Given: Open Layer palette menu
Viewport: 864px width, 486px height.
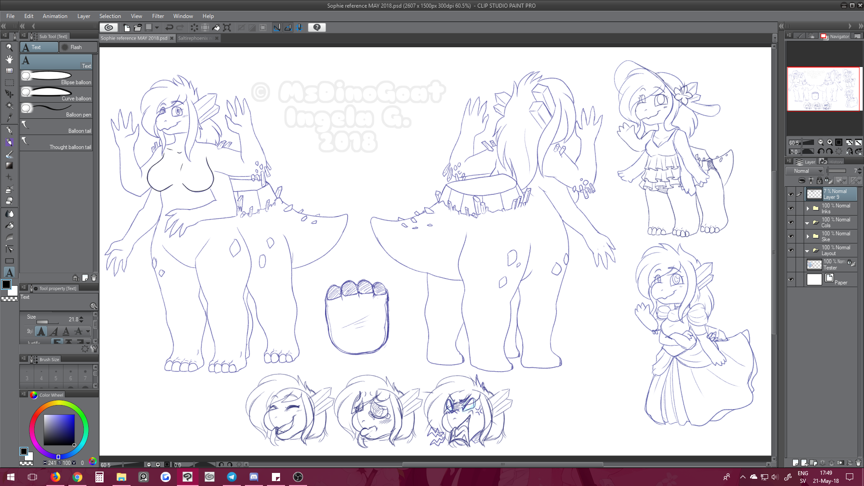Looking at the screenshot, I should pyautogui.click(x=789, y=161).
